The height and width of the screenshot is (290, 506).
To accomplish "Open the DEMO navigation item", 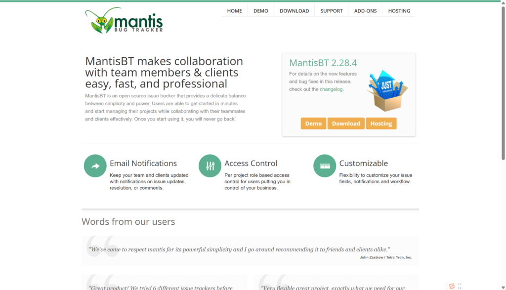I will (261, 11).
